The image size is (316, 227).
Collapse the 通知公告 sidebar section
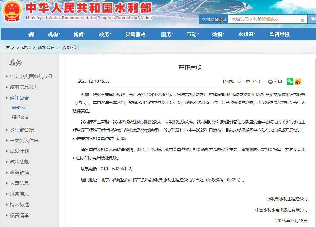point(19,98)
